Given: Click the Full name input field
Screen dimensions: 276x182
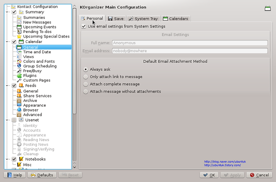Looking at the screenshot, I should [x=190, y=43].
